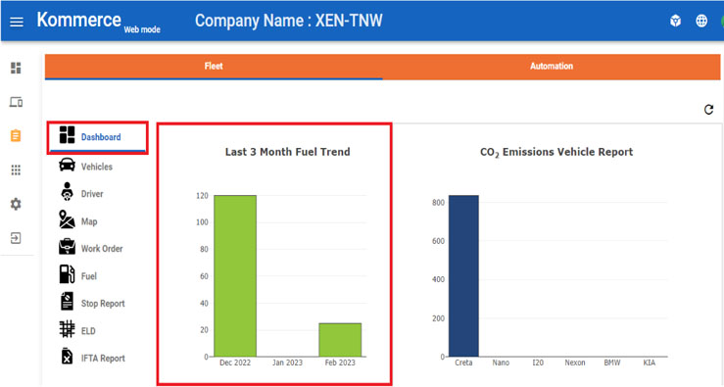Click the IFTA Report file icon

click(67, 356)
